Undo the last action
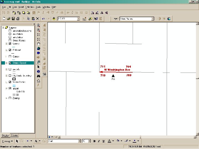199x149 pixels. 43,19
